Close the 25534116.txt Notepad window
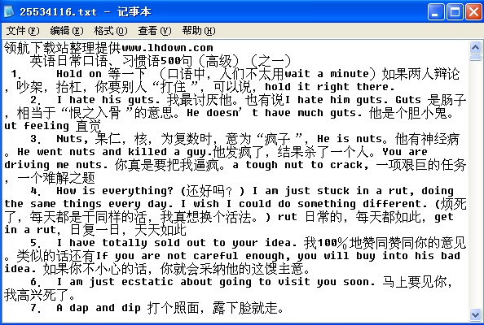Screen dimensions: 484x325 pos(473,12)
